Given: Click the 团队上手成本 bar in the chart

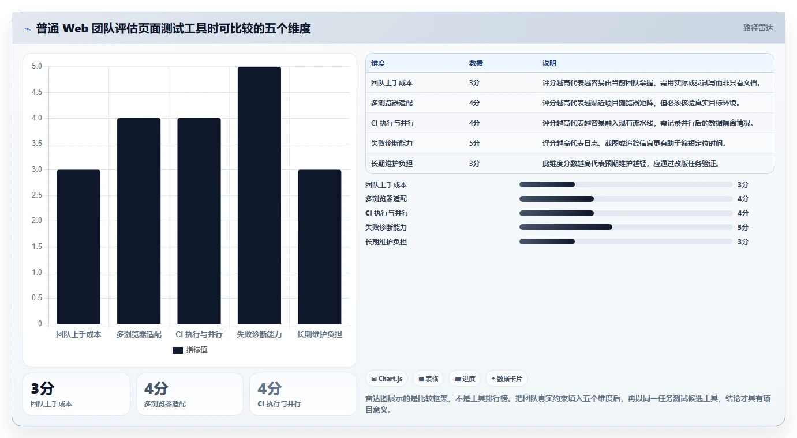Looking at the screenshot, I should click(x=78, y=247).
